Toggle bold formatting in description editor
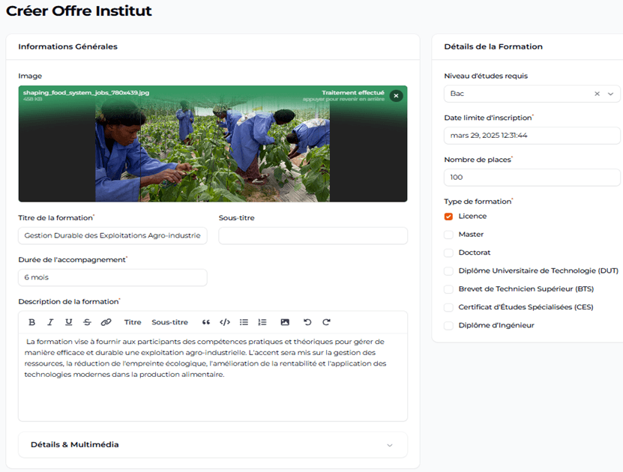 31,322
